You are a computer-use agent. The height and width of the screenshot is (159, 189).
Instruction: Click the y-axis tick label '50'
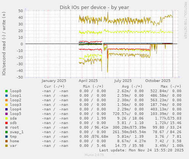pos(21,11)
